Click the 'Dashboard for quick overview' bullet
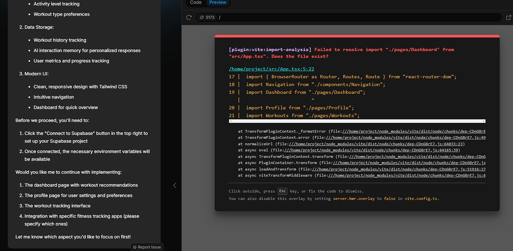Viewport: 513px width, 251px height. point(66,107)
